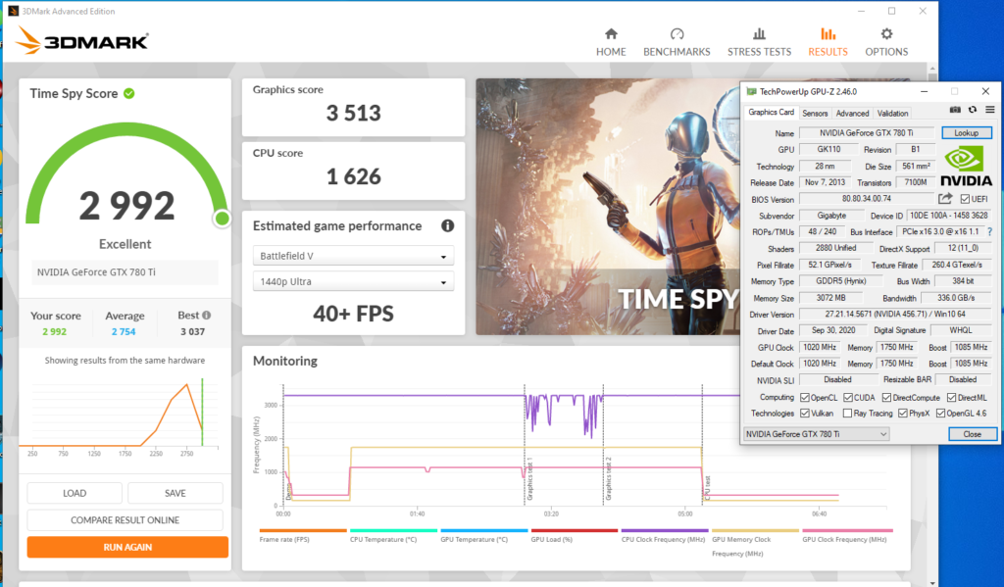The height and width of the screenshot is (587, 1004).
Task: Open the GPU selector dropdown in GPU-Z
Action: coord(817,434)
